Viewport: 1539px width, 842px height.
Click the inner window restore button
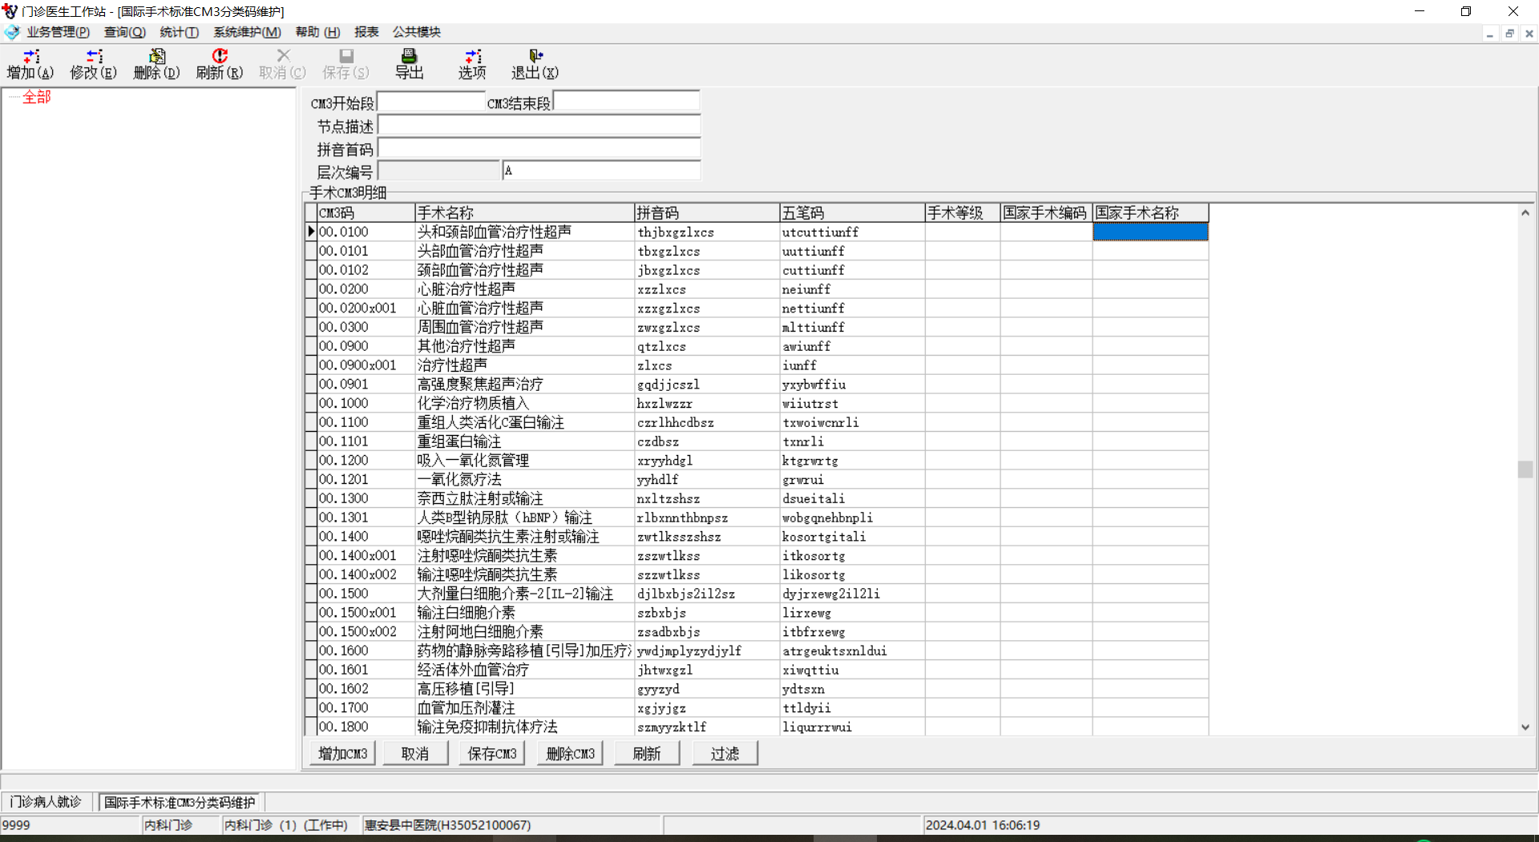pyautogui.click(x=1509, y=34)
